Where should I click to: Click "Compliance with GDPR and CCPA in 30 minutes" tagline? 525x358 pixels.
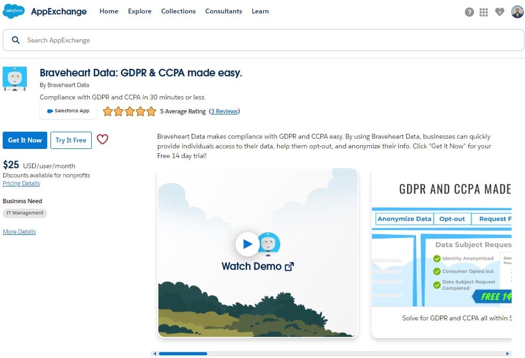tap(122, 97)
